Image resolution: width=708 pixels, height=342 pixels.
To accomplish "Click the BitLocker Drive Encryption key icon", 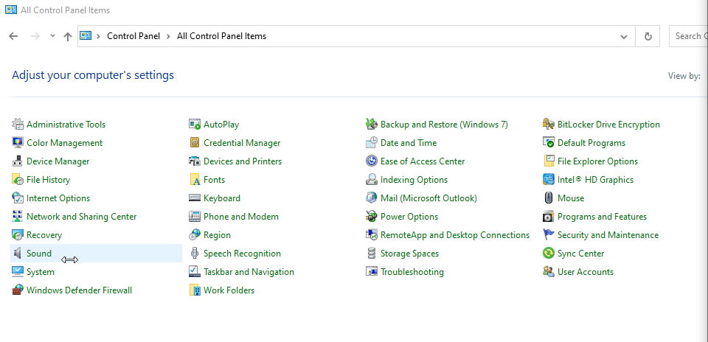I will [x=549, y=124].
